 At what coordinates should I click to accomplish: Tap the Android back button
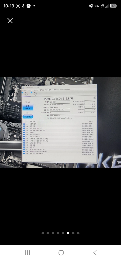tap(95, 253)
